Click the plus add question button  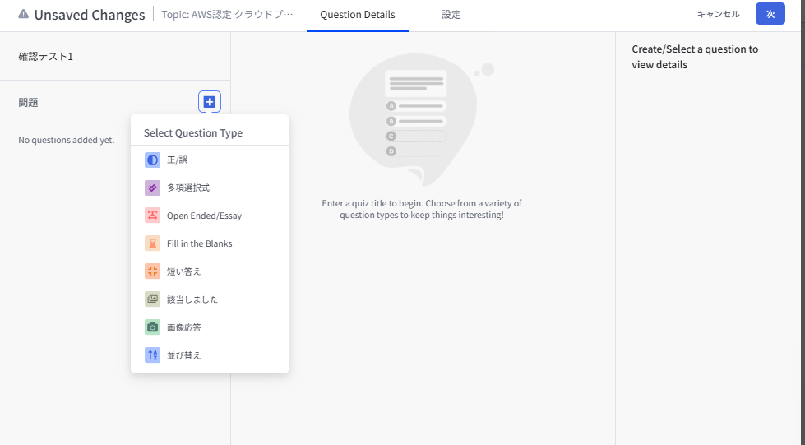[210, 102]
